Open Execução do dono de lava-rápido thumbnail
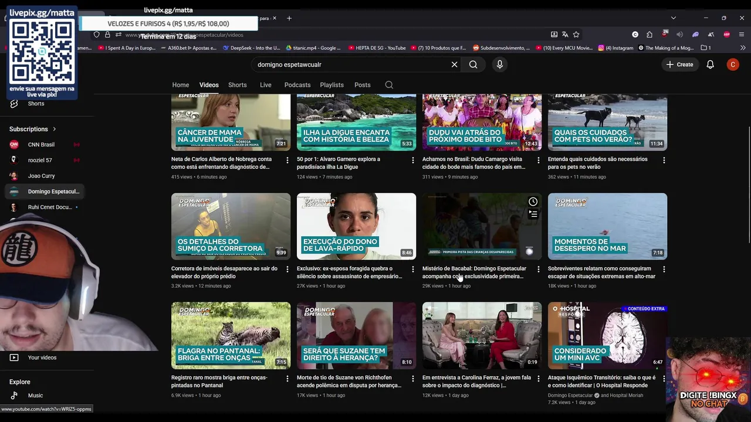This screenshot has height=422, width=751. point(356,226)
